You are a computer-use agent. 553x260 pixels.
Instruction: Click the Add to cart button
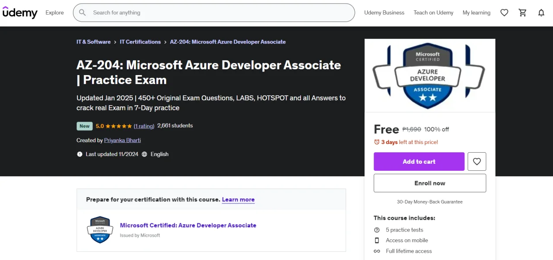[x=419, y=161]
